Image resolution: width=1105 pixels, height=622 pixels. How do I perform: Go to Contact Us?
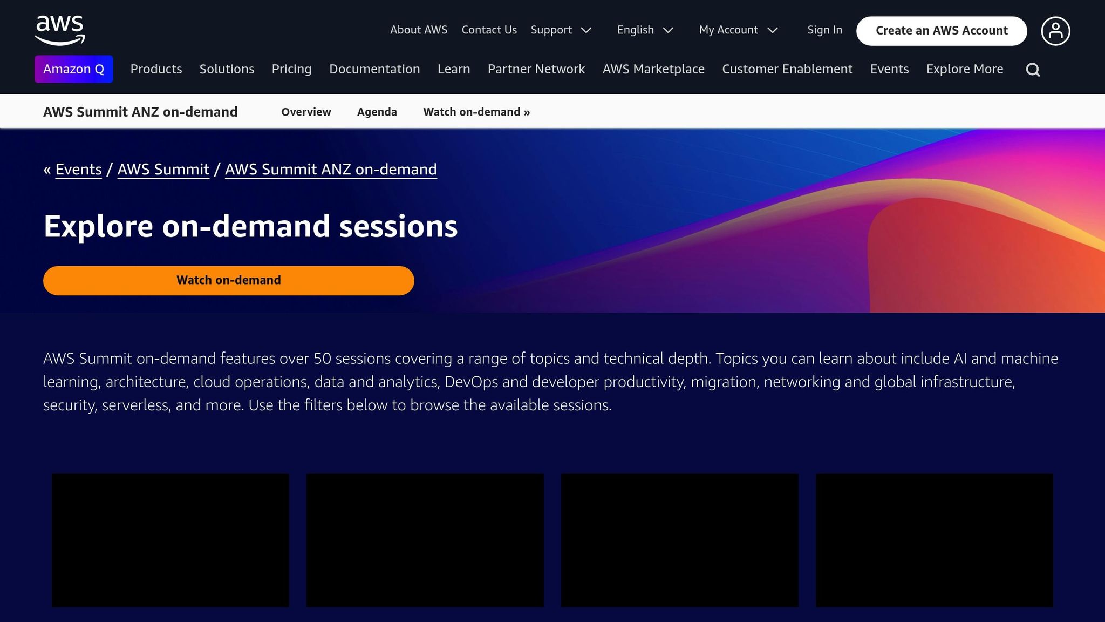(489, 30)
